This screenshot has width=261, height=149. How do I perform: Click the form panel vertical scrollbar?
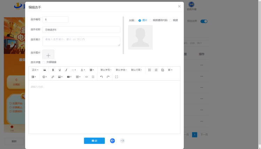pos(123,35)
